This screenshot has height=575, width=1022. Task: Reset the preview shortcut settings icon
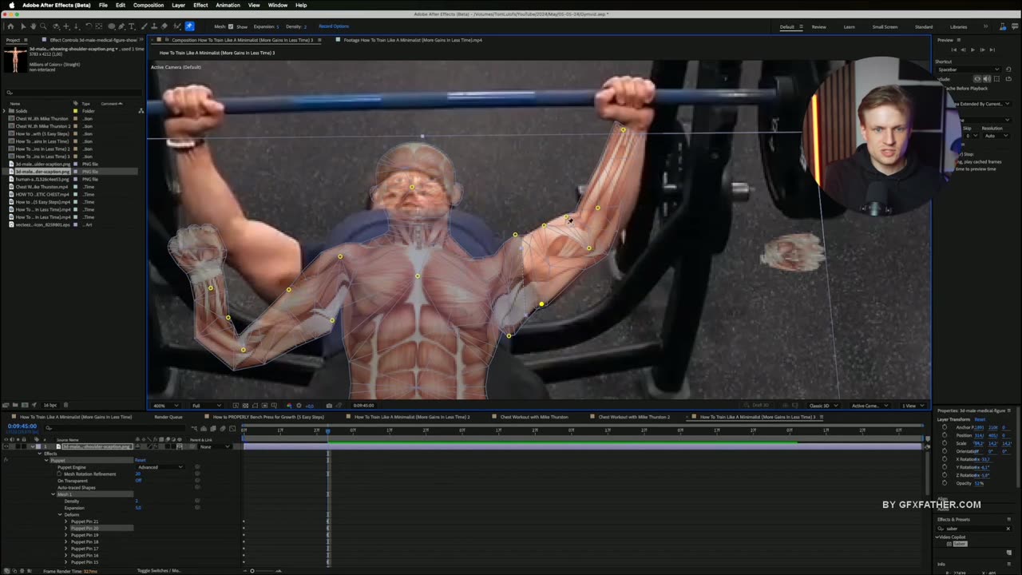1008,69
